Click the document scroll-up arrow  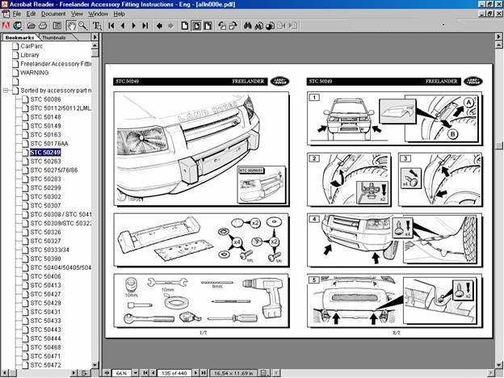[x=499, y=45]
